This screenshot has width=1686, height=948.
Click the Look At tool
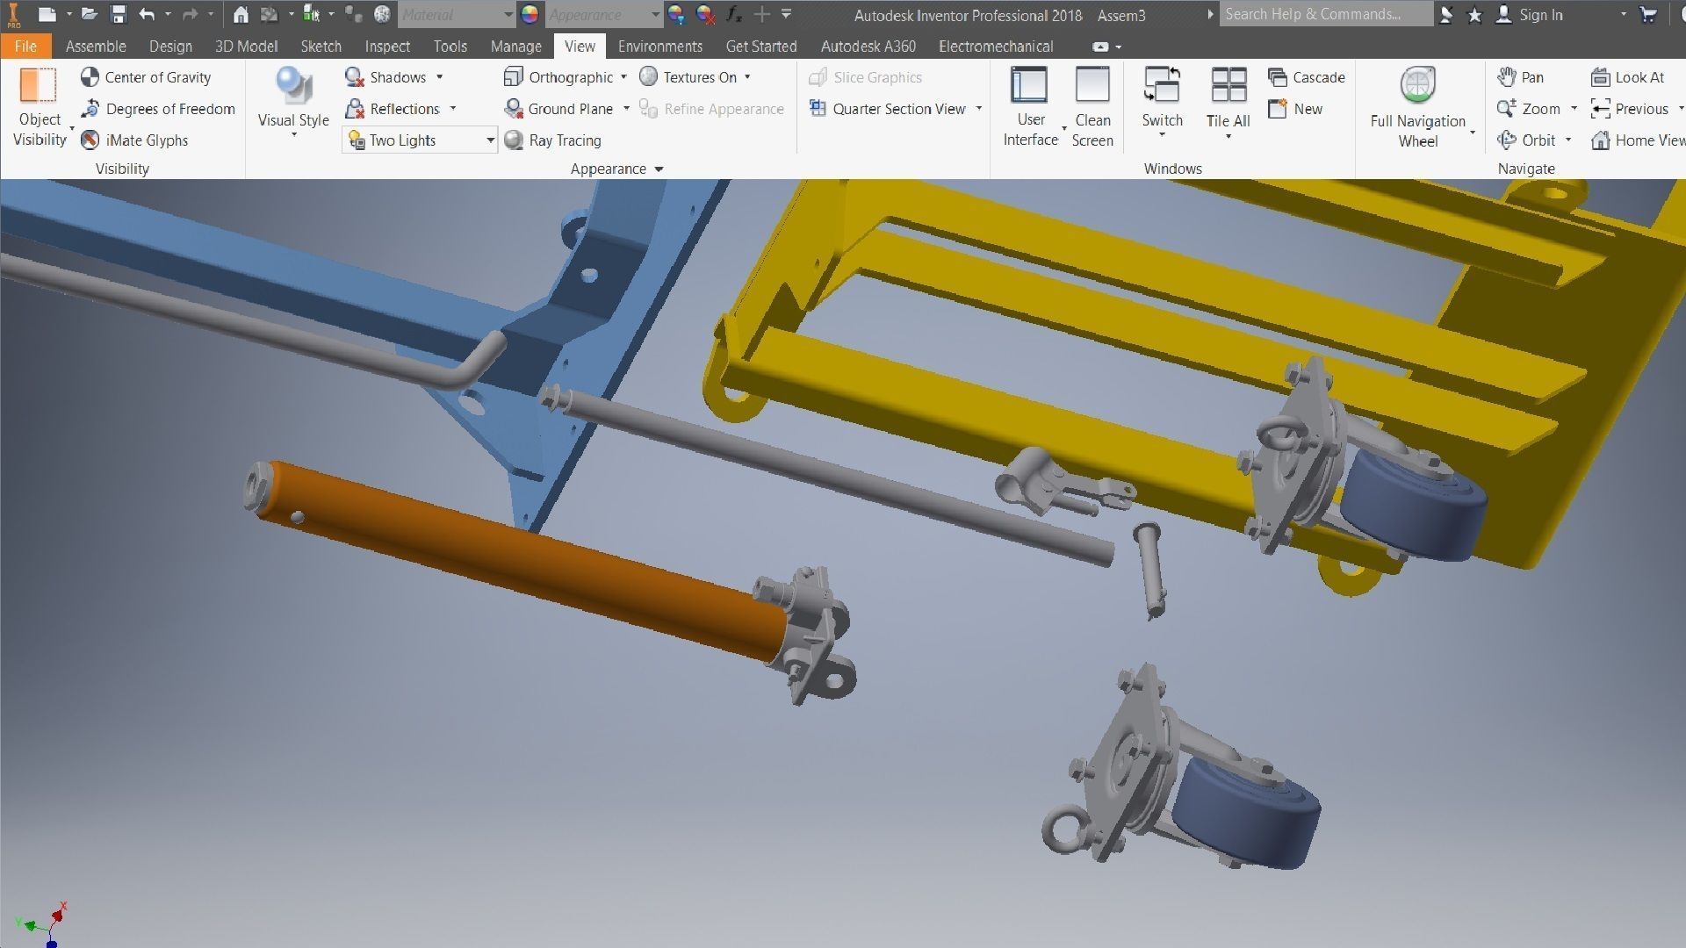(1628, 77)
